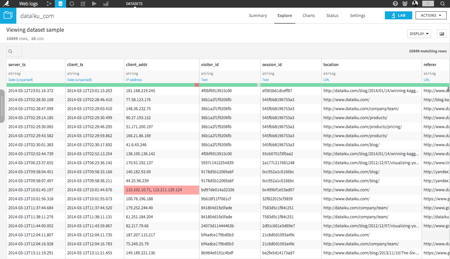Select the Explore tab
The width and height of the screenshot is (450, 259).
pyautogui.click(x=285, y=16)
